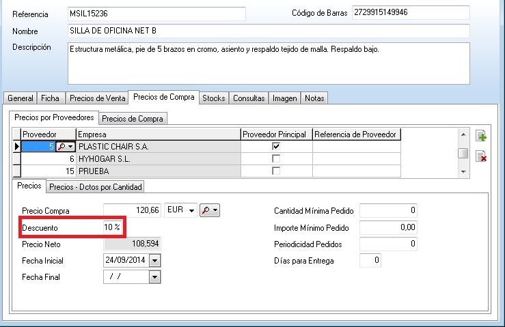Uncheck Proveedor Principal for PLASTIC CHAIR S.A.
This screenshot has width=505, height=327.
coord(276,146)
